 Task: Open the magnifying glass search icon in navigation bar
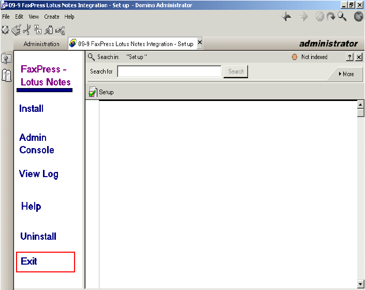tap(342, 17)
